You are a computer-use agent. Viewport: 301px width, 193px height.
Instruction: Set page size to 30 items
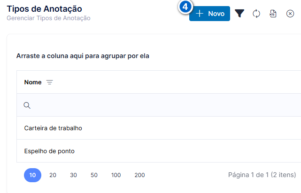[73, 175]
